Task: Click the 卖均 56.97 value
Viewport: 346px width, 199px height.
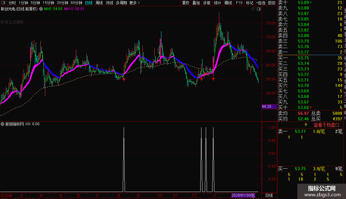Action: (303, 113)
